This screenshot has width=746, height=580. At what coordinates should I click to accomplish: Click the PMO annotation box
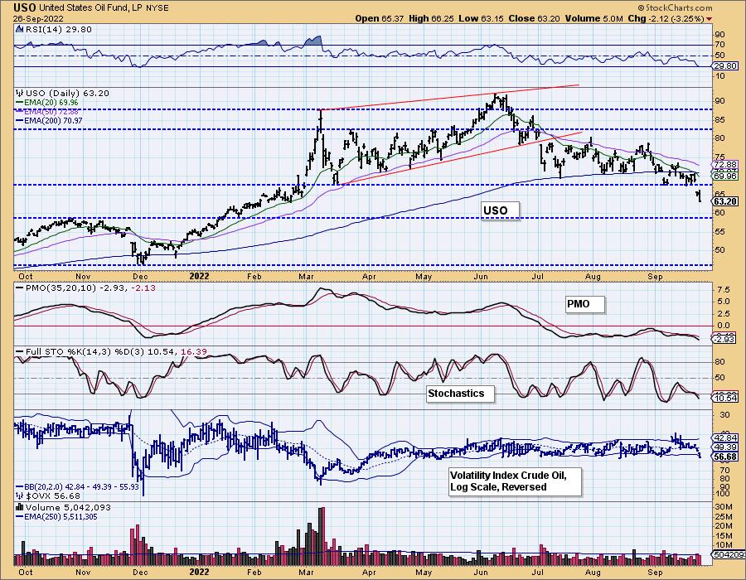tap(584, 304)
